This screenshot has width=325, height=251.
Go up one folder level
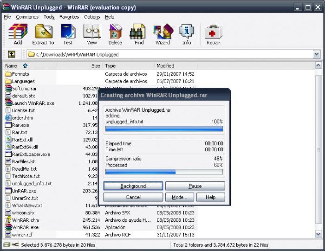[11, 54]
